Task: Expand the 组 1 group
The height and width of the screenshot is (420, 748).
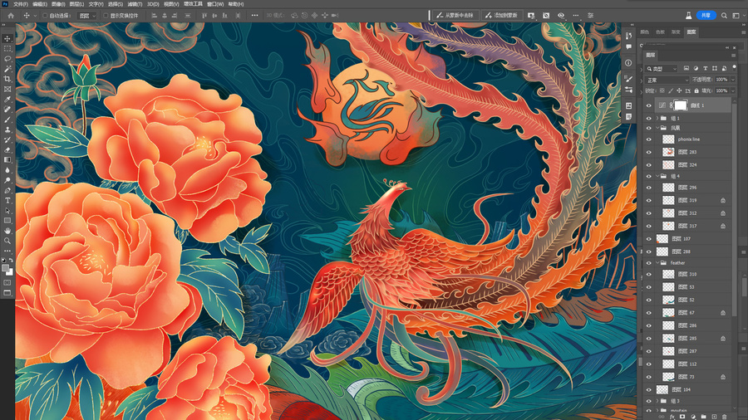Action: [657, 118]
